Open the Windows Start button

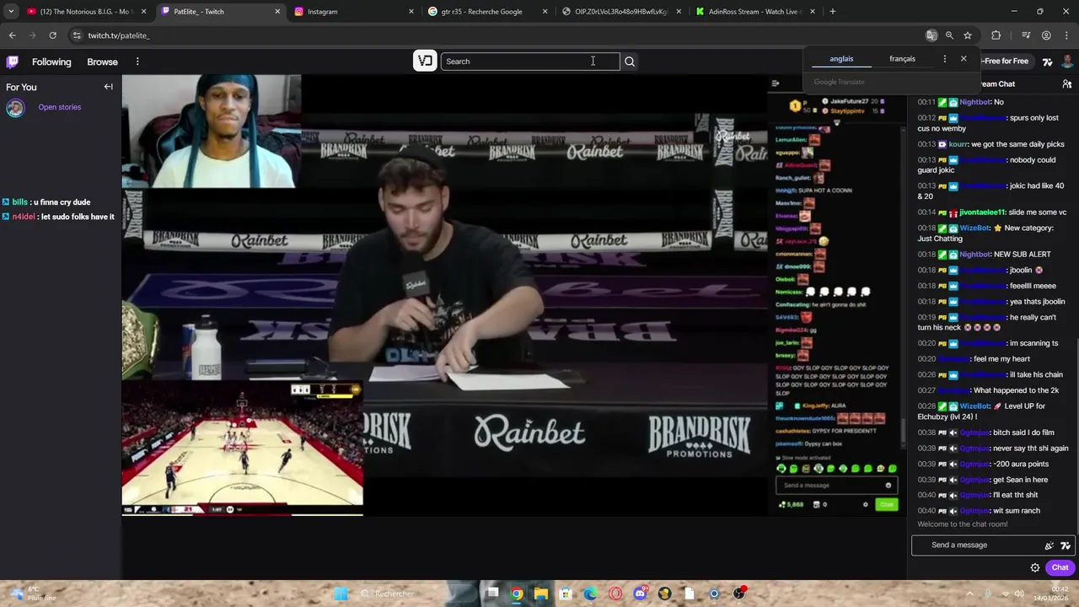coord(341,594)
